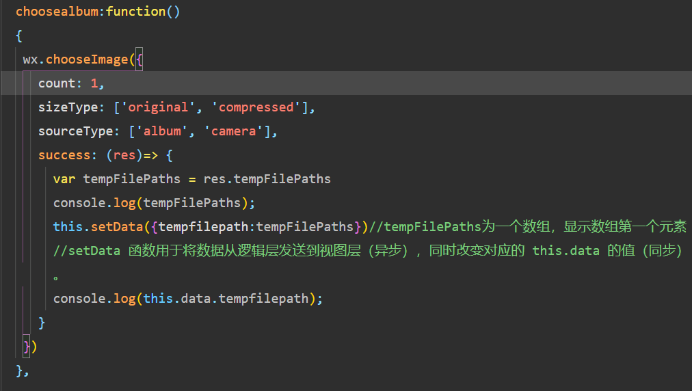Click the 'album' string value
This screenshot has width=692, height=391.
(162, 131)
